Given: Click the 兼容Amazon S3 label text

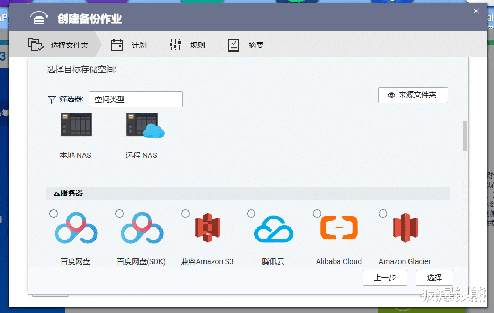Looking at the screenshot, I should pos(207,261).
